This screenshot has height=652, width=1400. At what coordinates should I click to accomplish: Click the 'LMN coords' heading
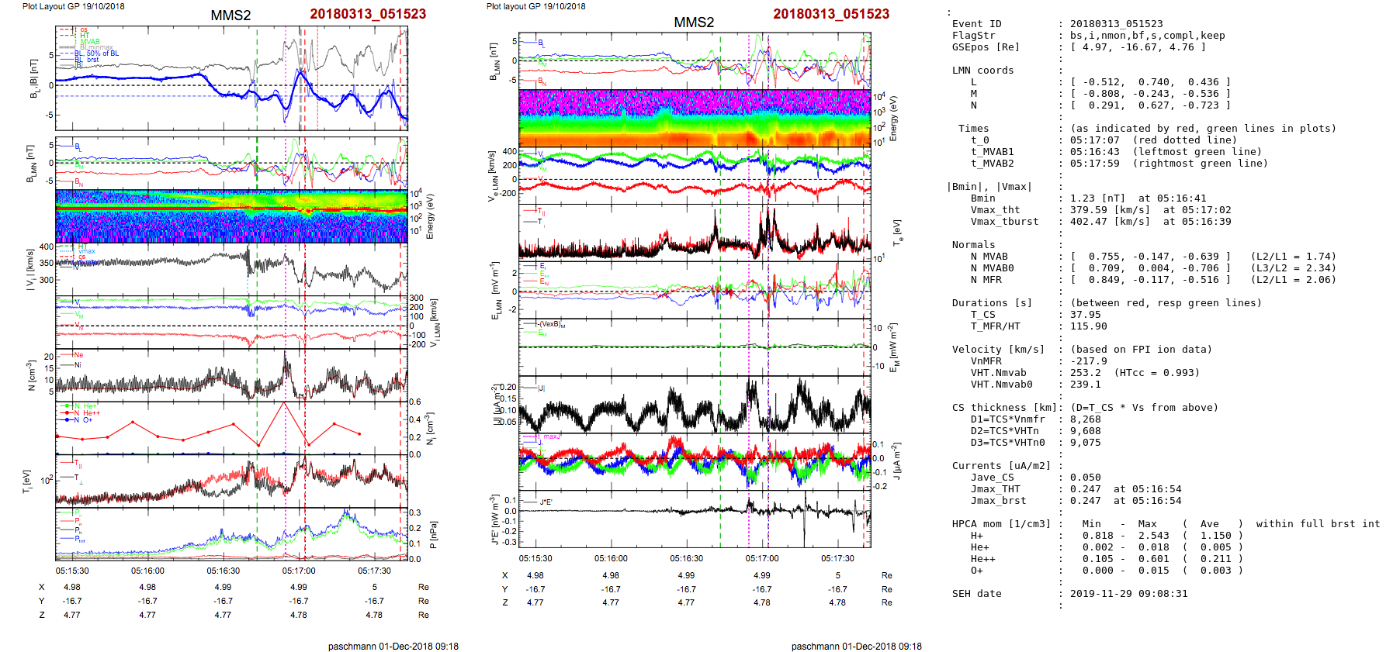pyautogui.click(x=982, y=71)
